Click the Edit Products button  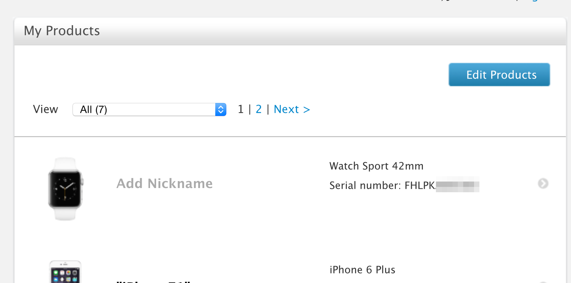(499, 75)
